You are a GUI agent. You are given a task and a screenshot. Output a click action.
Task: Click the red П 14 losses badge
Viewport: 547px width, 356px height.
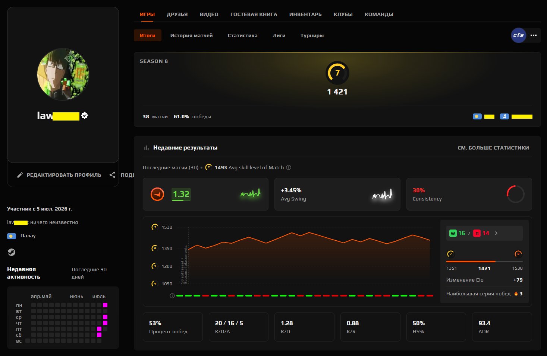click(481, 233)
